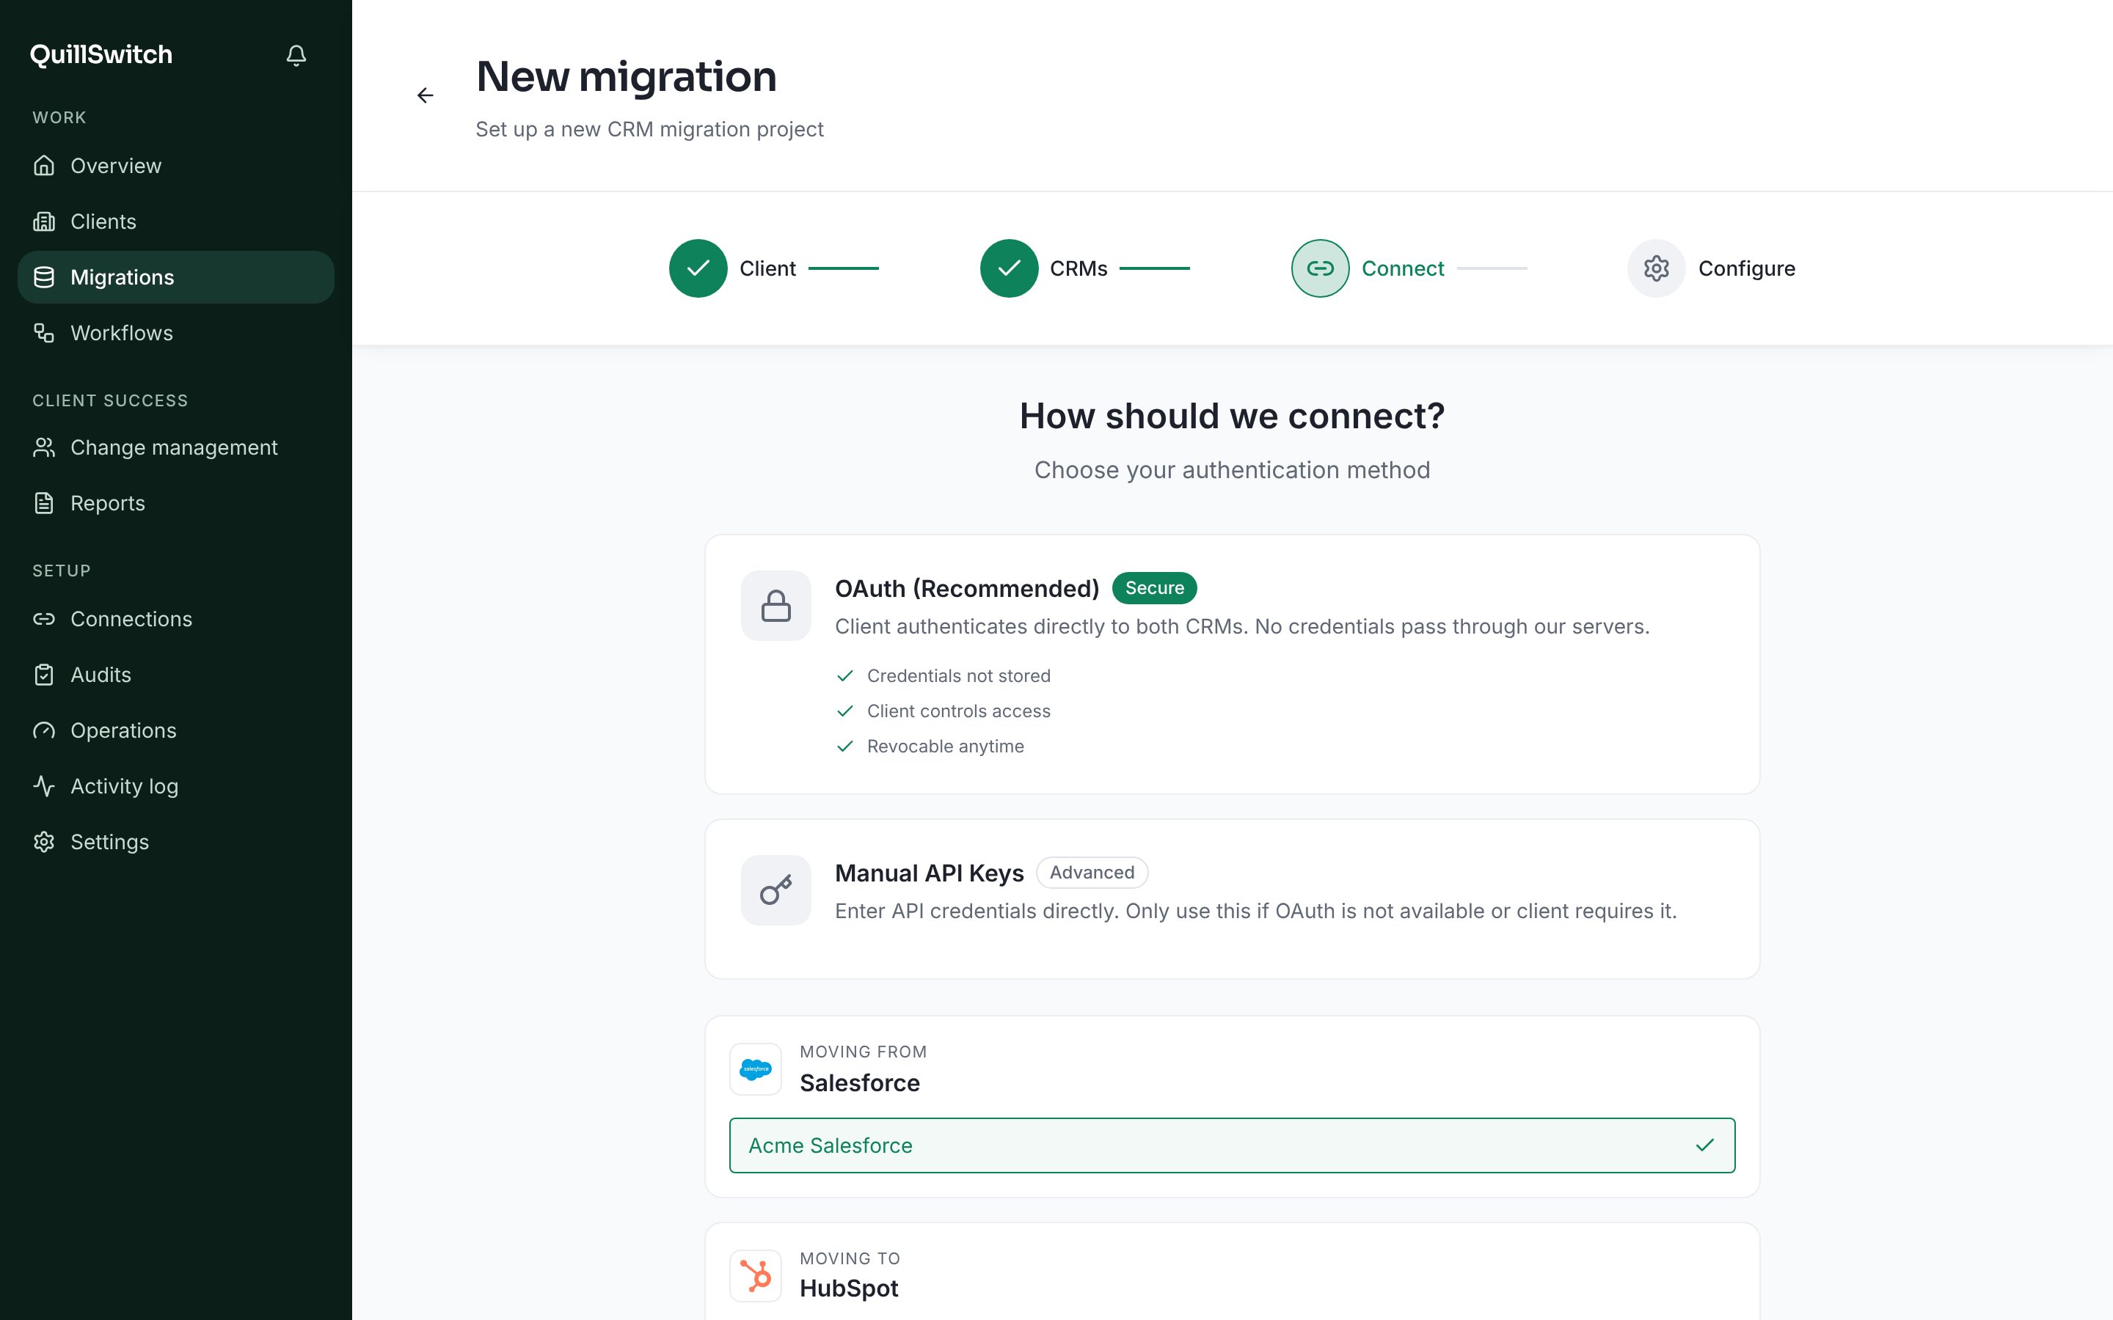Choose the Manual API Keys option

point(1232,899)
